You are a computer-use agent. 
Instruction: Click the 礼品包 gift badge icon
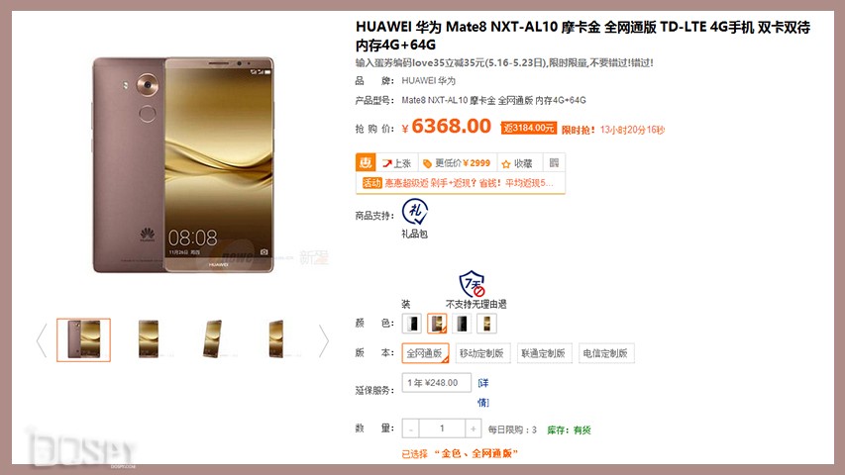click(x=415, y=212)
